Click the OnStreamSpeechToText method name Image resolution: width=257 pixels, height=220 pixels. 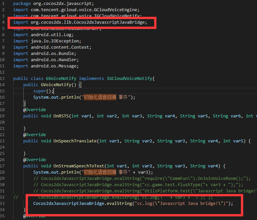[79, 166]
